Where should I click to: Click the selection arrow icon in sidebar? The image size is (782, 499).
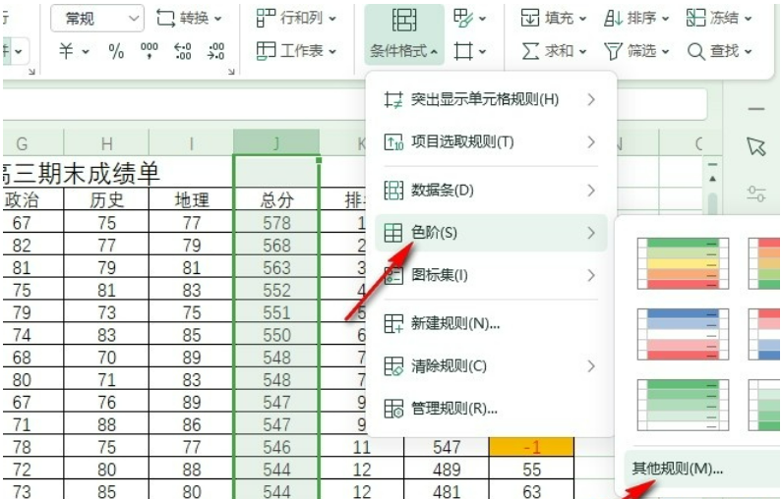click(756, 146)
